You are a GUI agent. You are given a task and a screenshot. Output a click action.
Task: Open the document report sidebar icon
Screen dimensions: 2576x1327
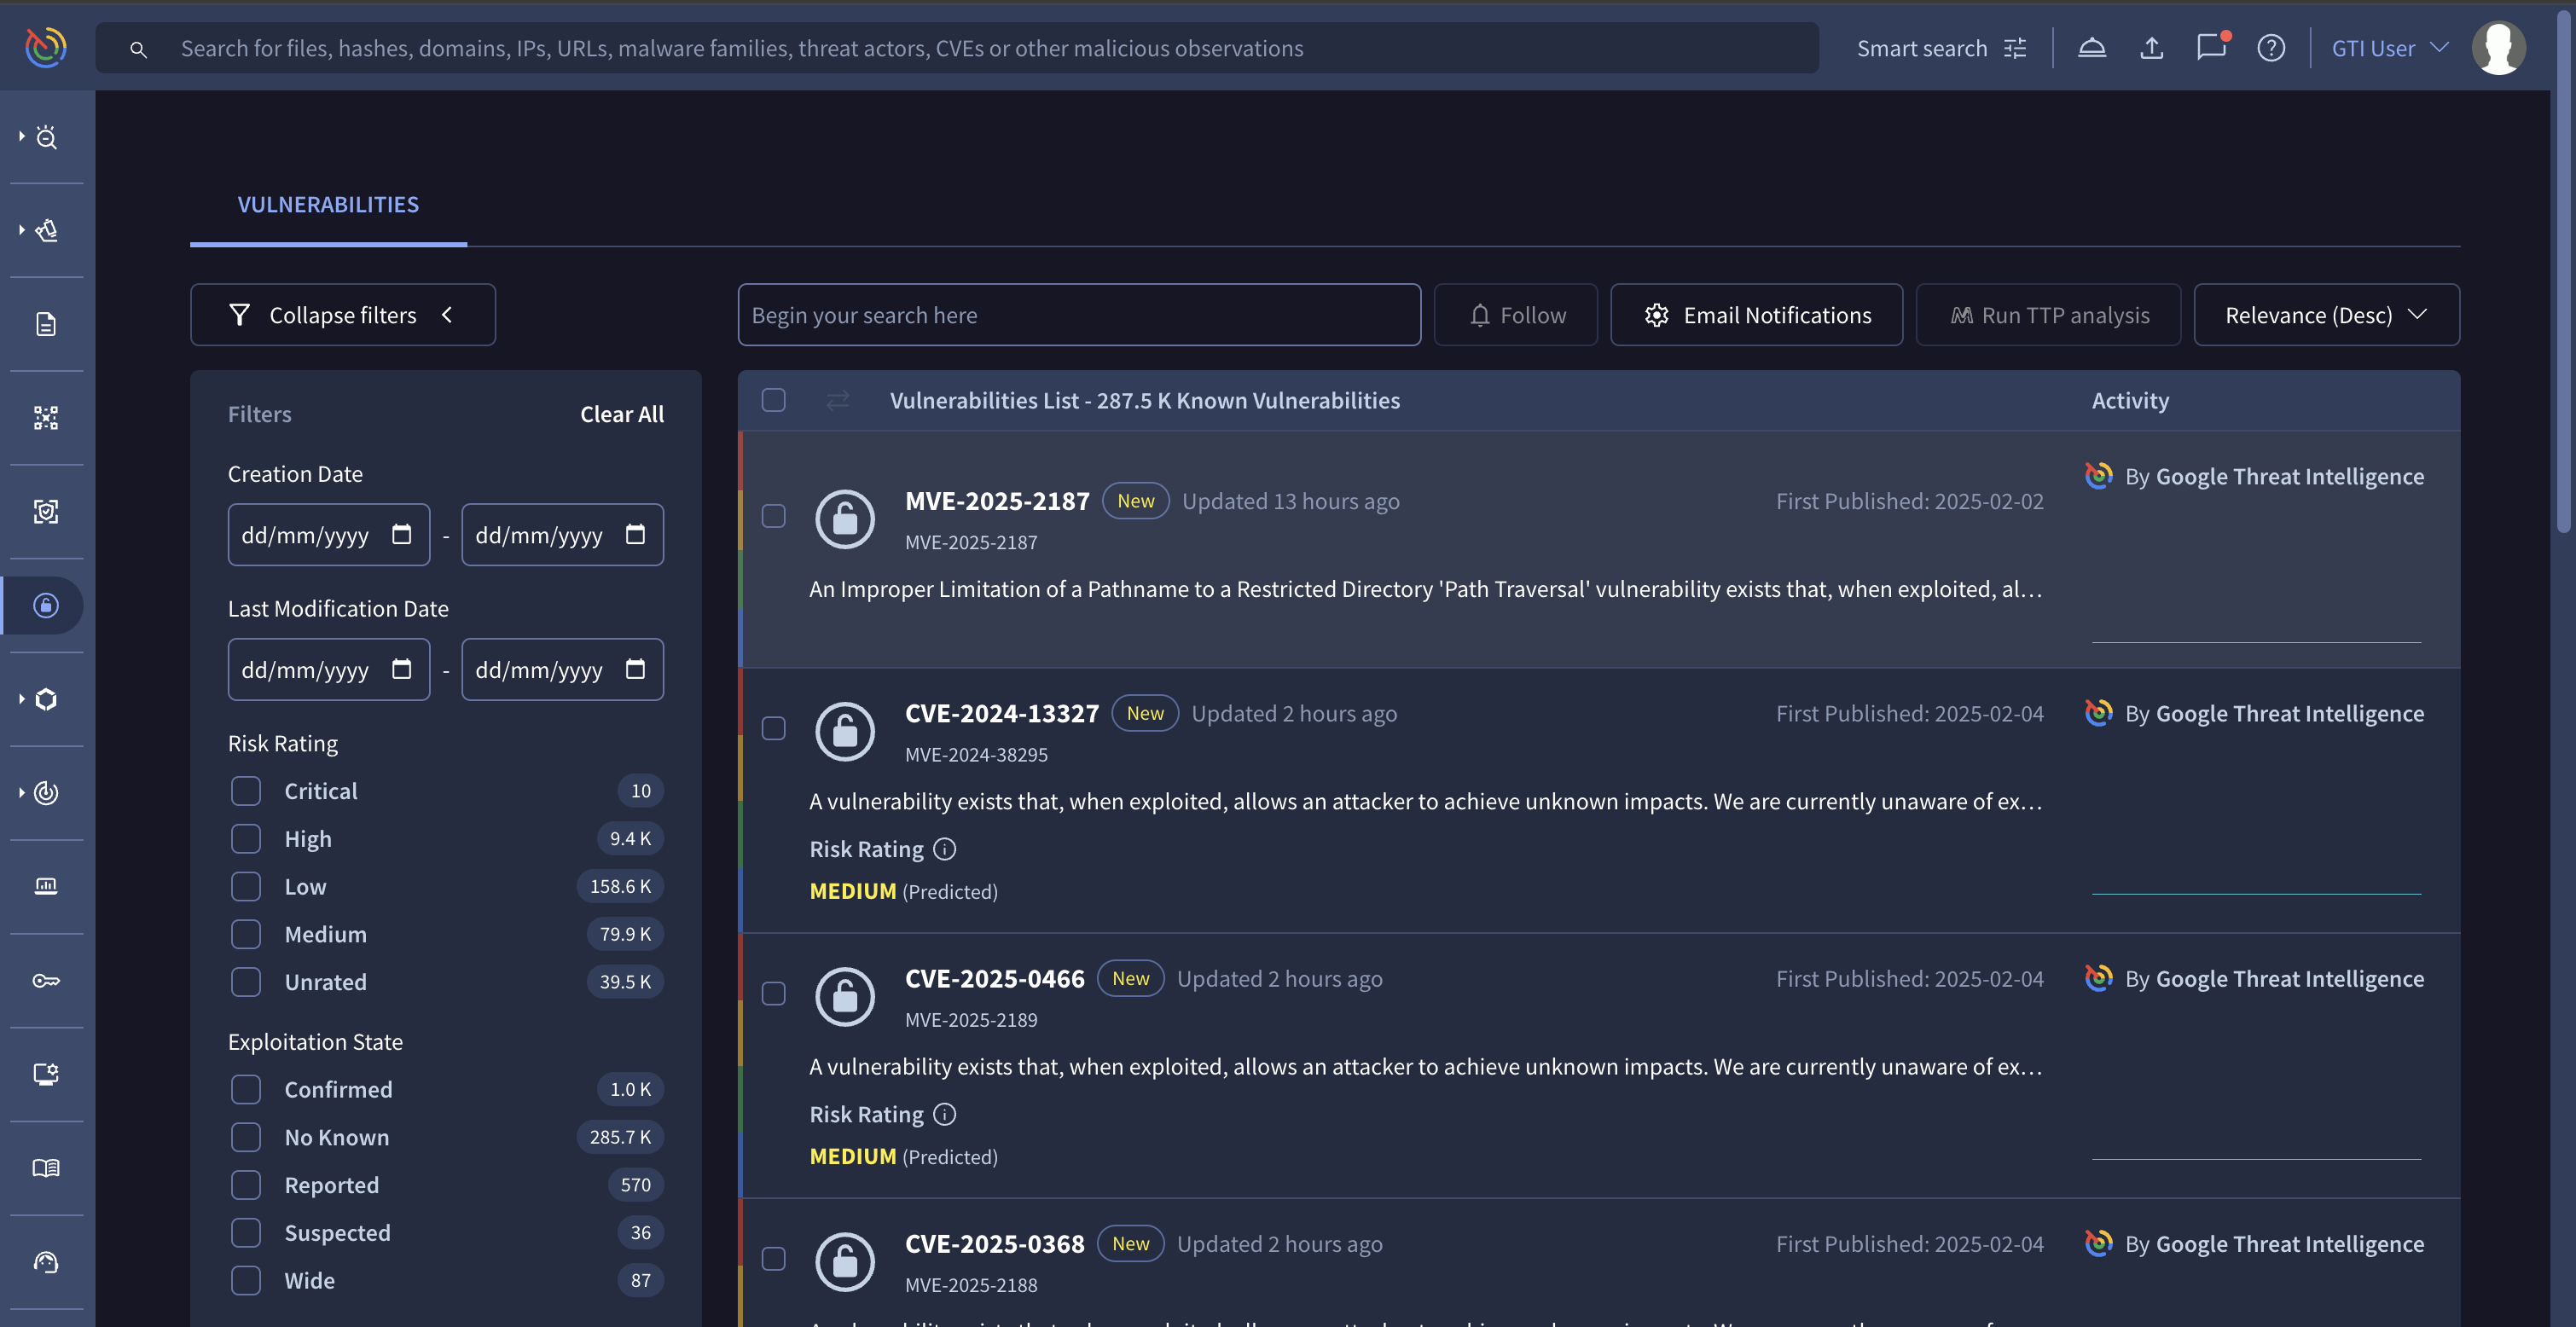point(46,324)
